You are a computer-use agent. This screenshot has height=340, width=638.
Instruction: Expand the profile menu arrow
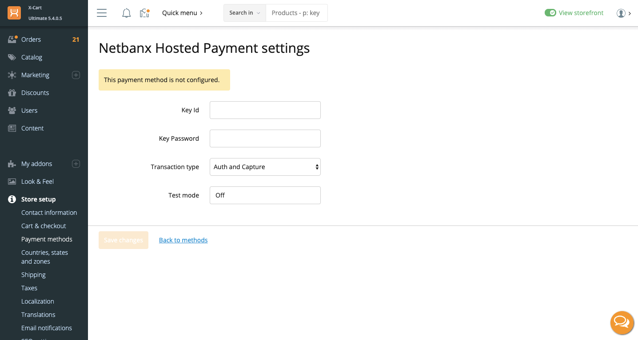click(x=630, y=13)
